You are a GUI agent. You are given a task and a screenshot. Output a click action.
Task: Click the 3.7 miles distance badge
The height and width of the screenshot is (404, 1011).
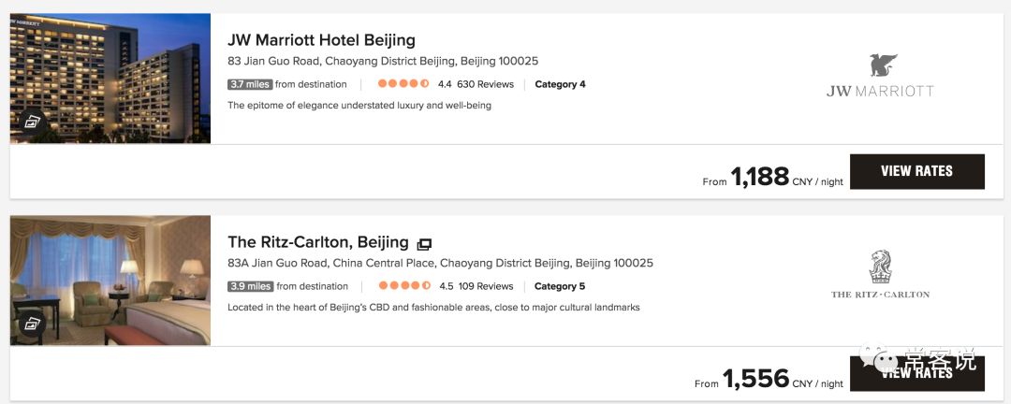[x=250, y=84]
